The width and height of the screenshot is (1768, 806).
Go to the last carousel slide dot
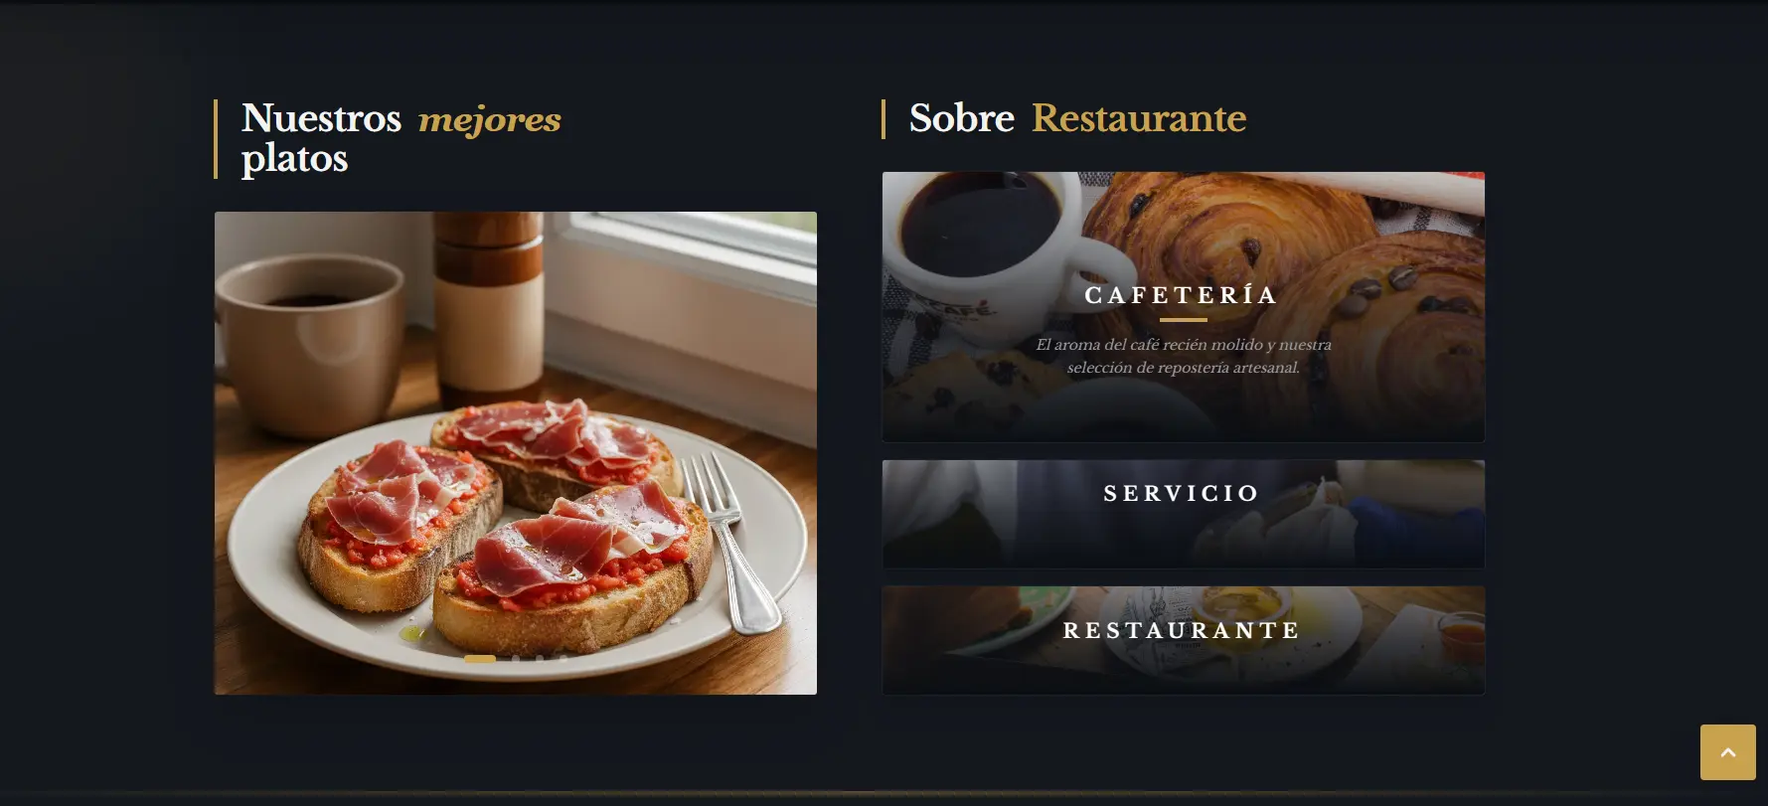[563, 658]
